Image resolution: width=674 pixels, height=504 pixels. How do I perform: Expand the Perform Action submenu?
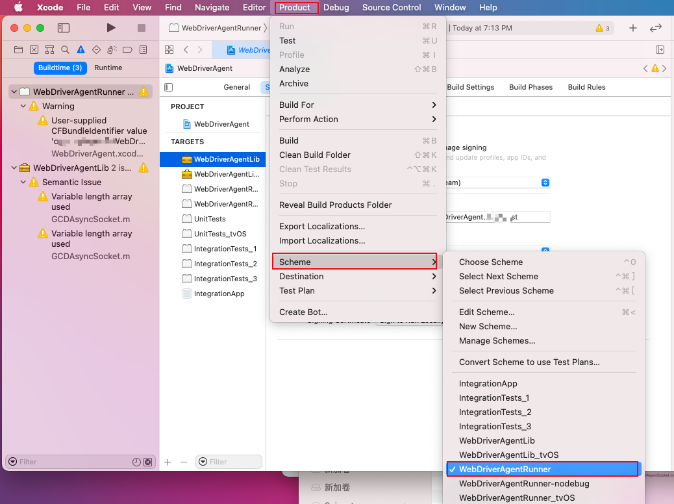(x=358, y=119)
